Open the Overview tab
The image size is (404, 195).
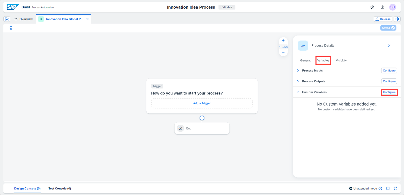pyautogui.click(x=24, y=19)
